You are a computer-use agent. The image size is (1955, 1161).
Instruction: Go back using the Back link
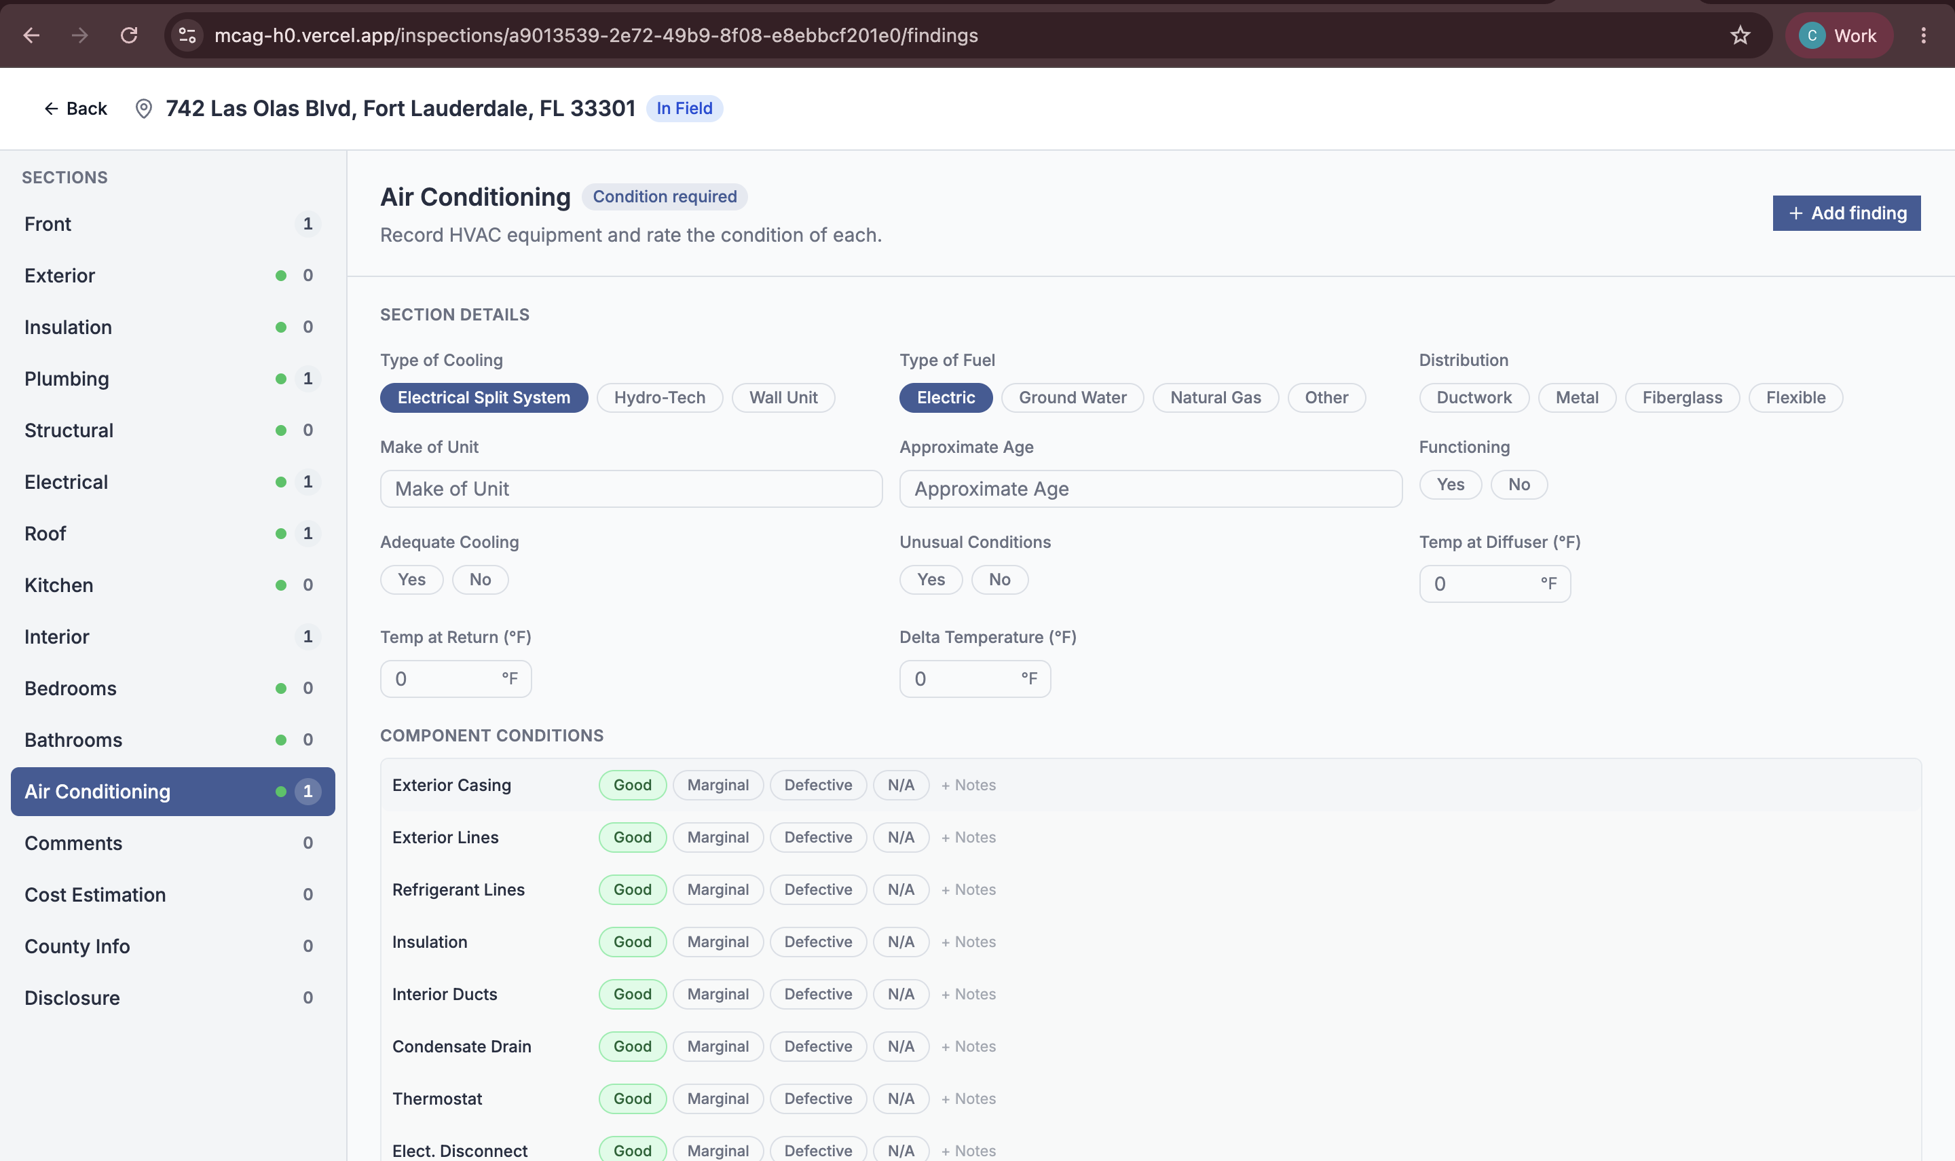point(75,108)
